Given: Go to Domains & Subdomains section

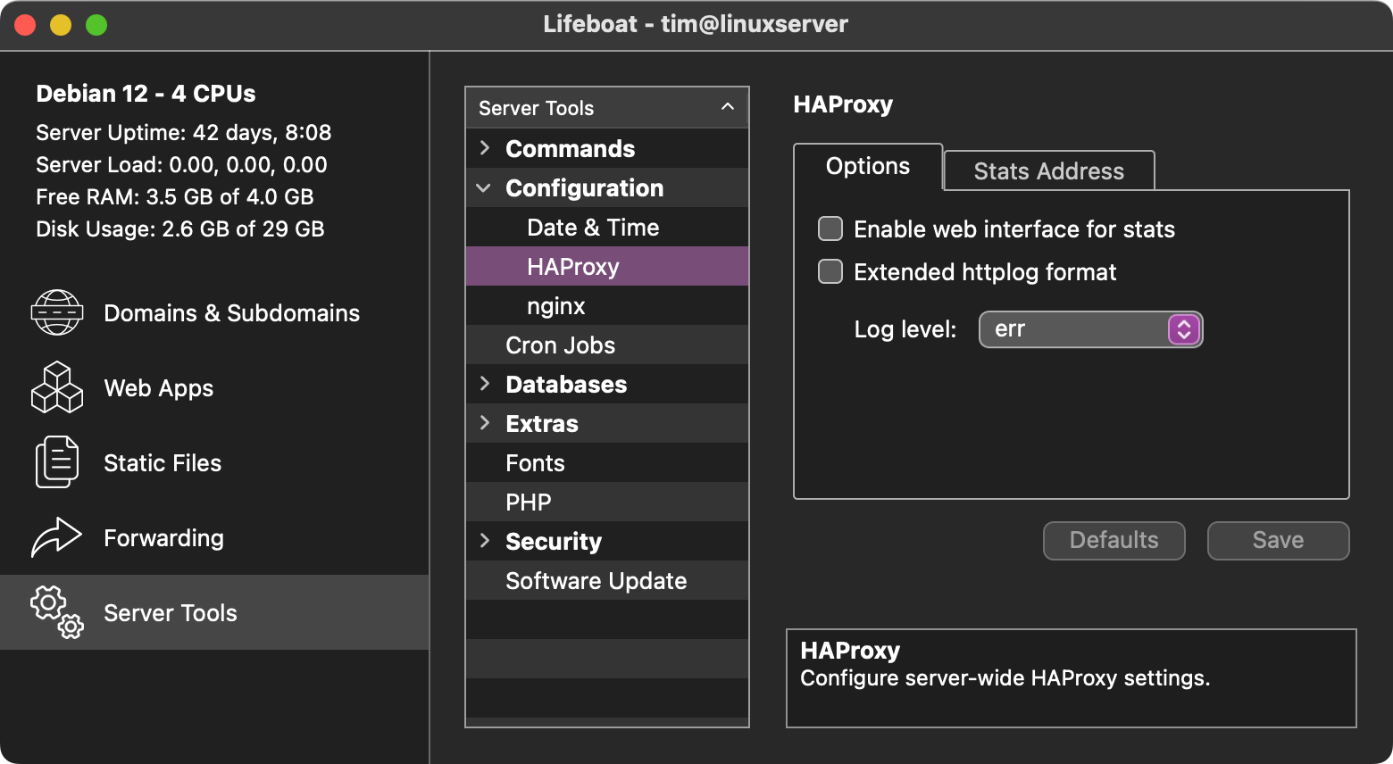Looking at the screenshot, I should coord(214,312).
